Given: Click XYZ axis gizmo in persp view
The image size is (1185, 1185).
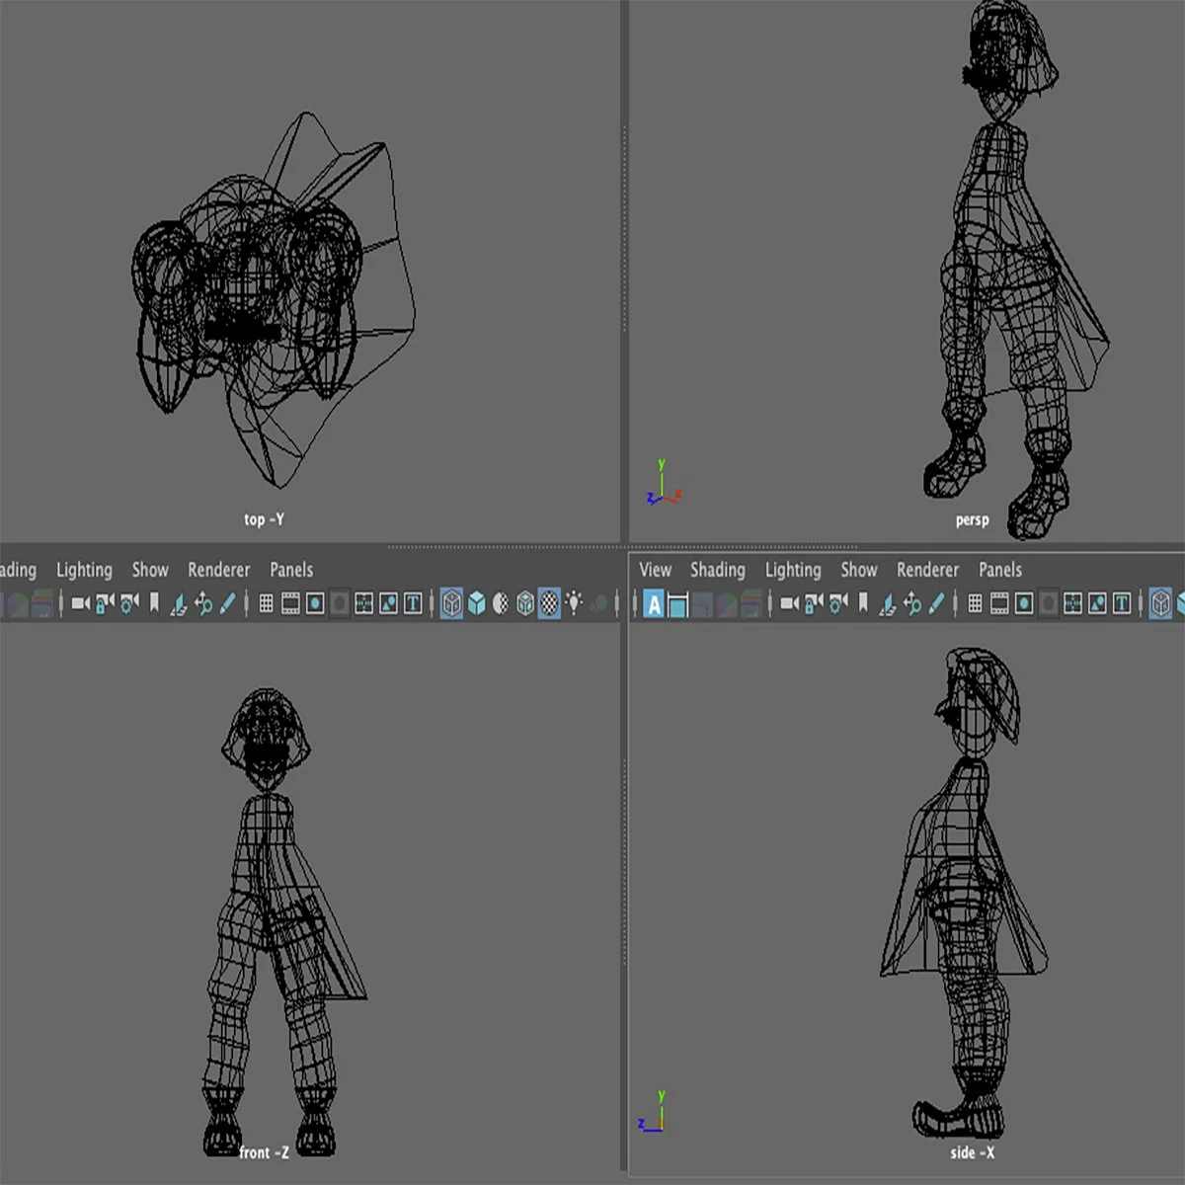Looking at the screenshot, I should tap(664, 483).
